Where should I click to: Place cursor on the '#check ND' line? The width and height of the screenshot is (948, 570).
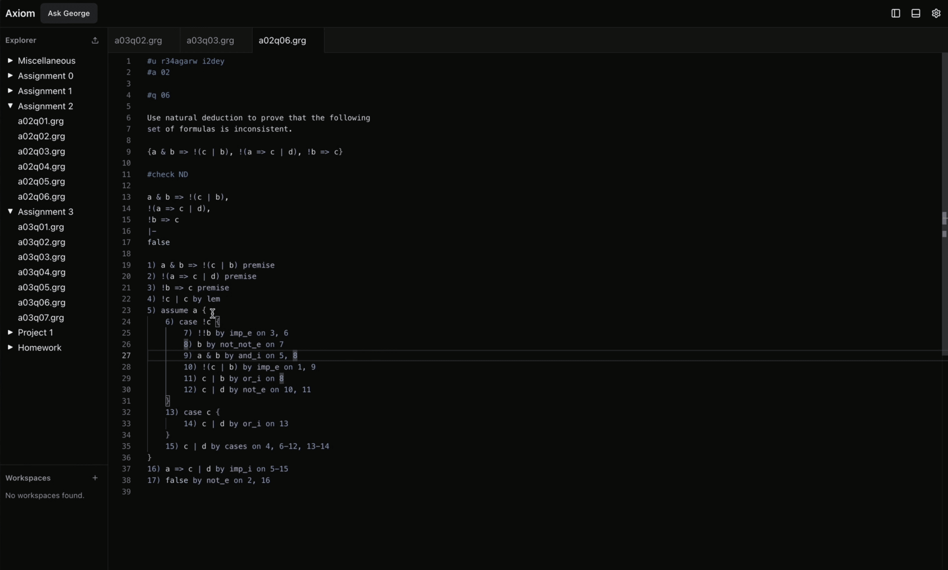[x=167, y=174]
